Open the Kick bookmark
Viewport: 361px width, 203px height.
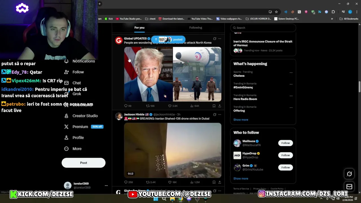(x=109, y=19)
